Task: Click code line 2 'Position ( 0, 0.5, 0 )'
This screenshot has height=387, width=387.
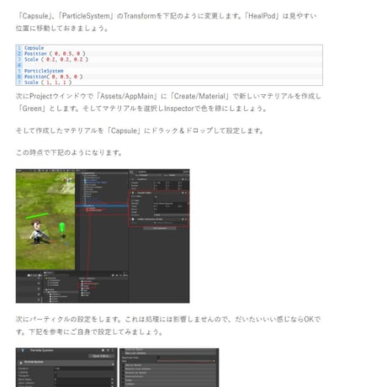Action: point(55,54)
